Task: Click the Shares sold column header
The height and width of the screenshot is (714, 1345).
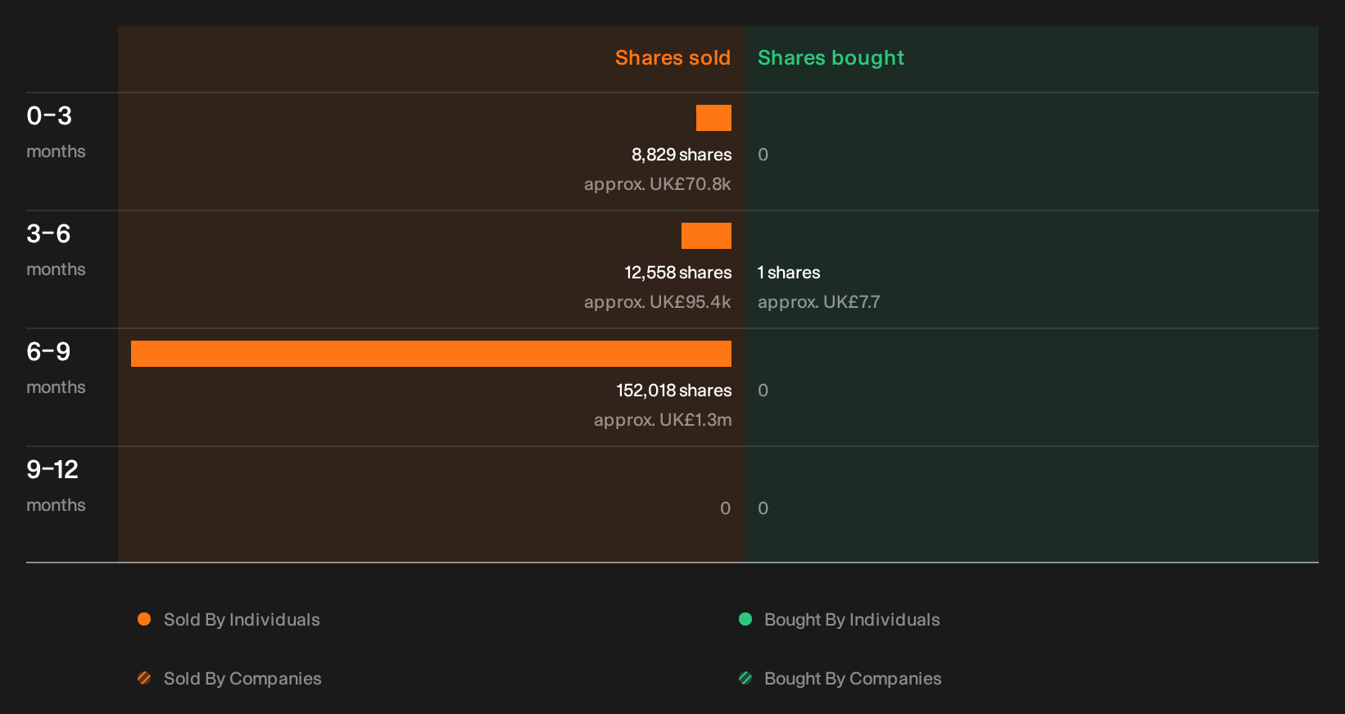Action: click(x=672, y=58)
